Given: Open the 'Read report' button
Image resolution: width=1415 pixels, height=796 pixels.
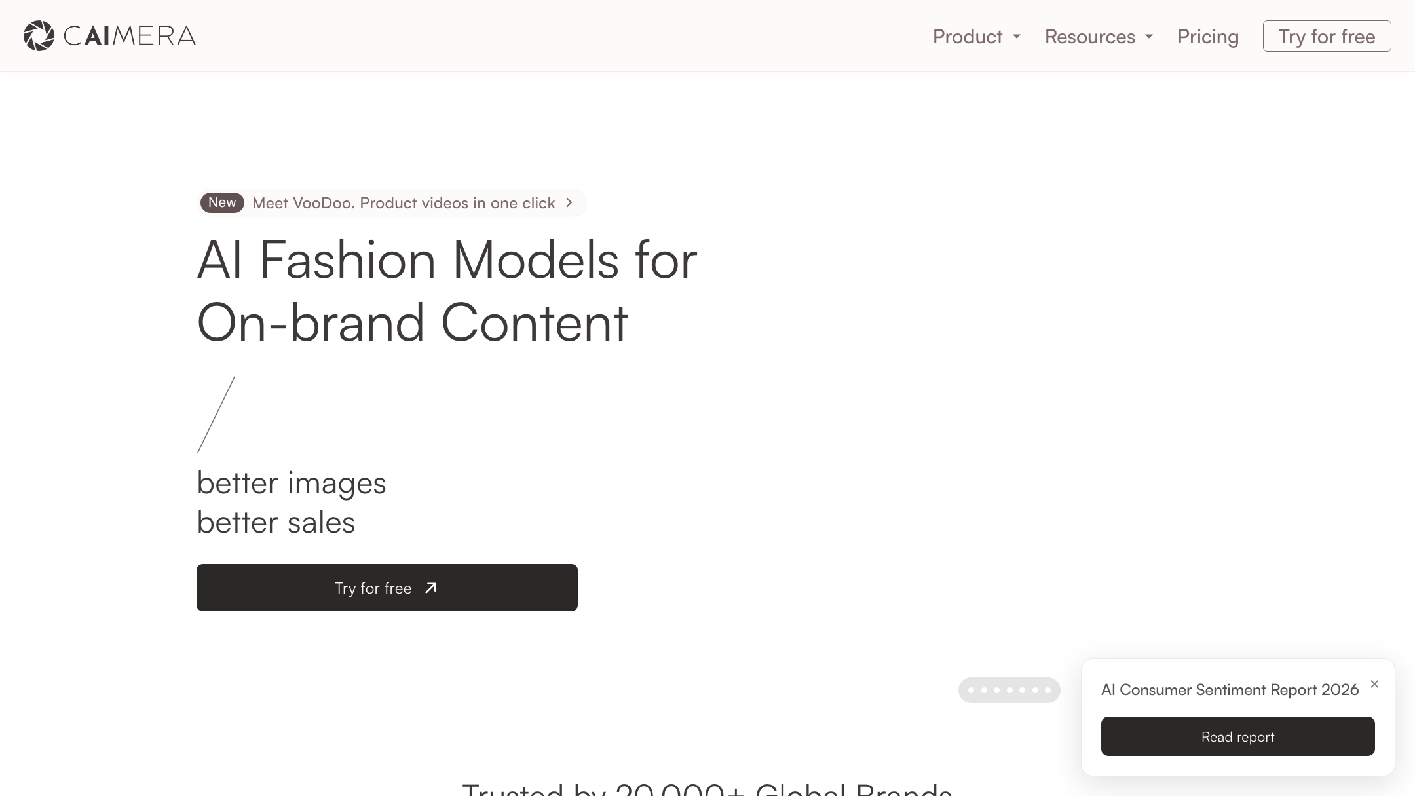Looking at the screenshot, I should point(1237,736).
